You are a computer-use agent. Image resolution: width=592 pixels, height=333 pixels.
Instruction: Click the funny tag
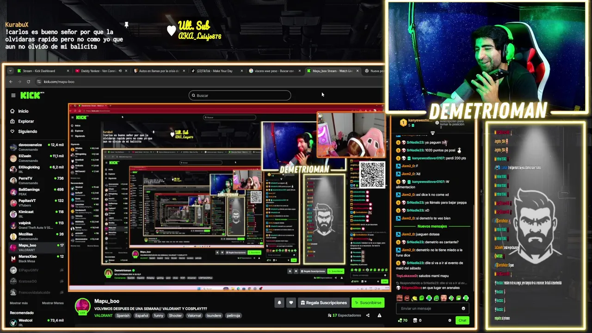coord(159,315)
